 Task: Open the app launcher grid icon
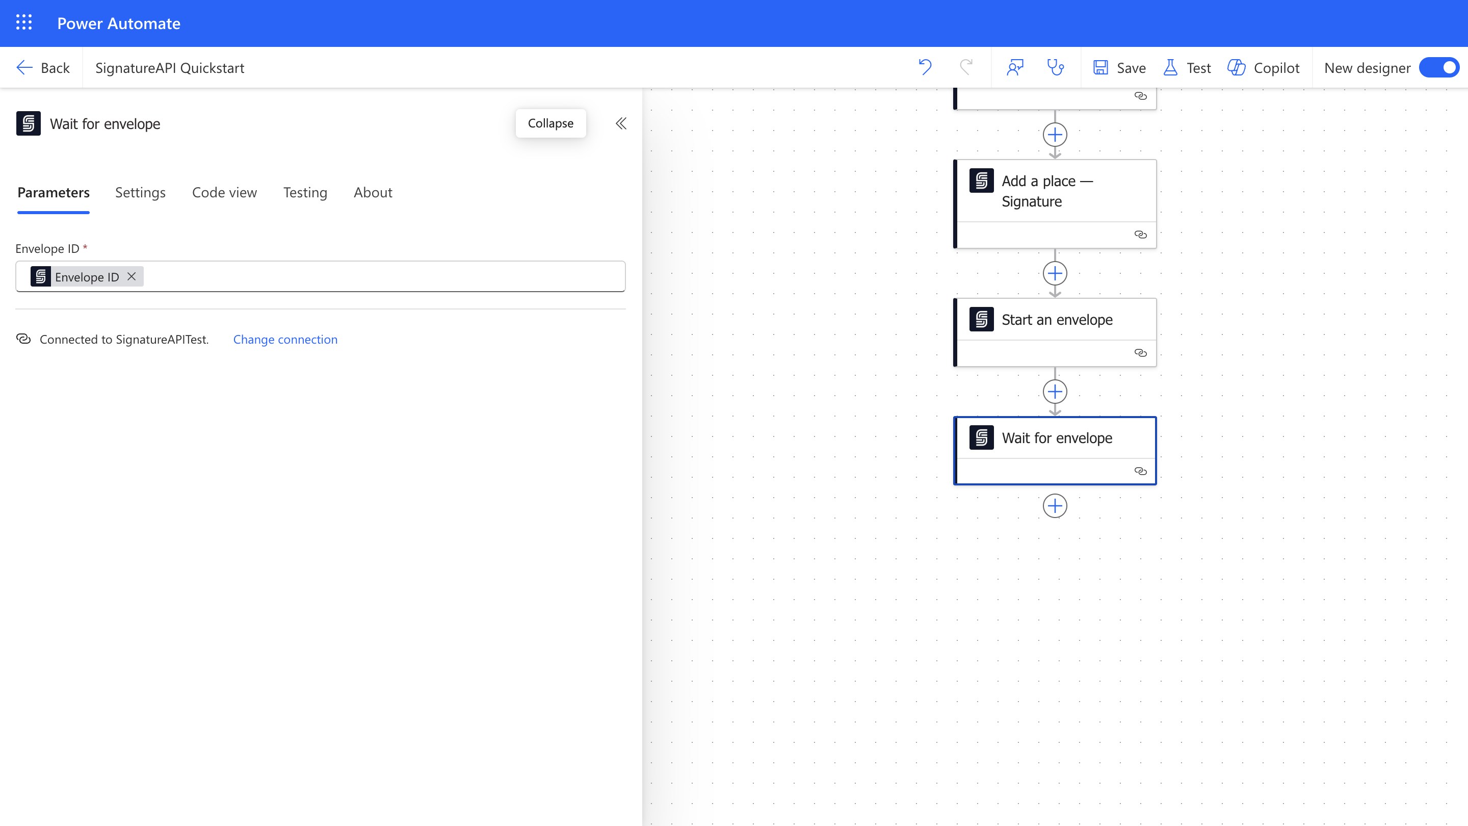tap(24, 23)
